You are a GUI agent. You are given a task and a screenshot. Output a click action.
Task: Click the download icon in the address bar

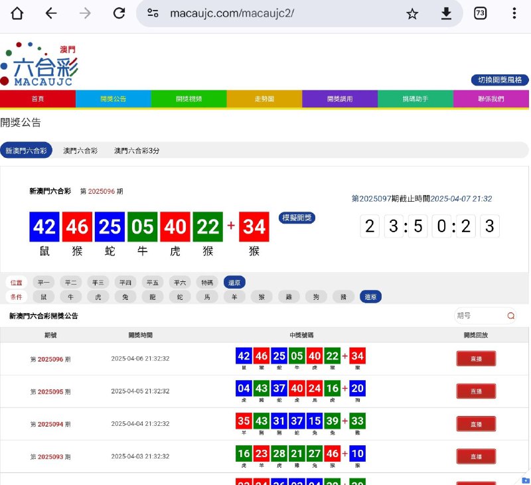(x=446, y=13)
